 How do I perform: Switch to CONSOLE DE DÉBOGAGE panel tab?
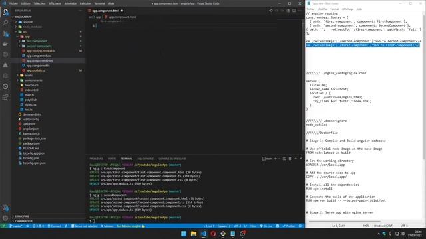pos(172,159)
